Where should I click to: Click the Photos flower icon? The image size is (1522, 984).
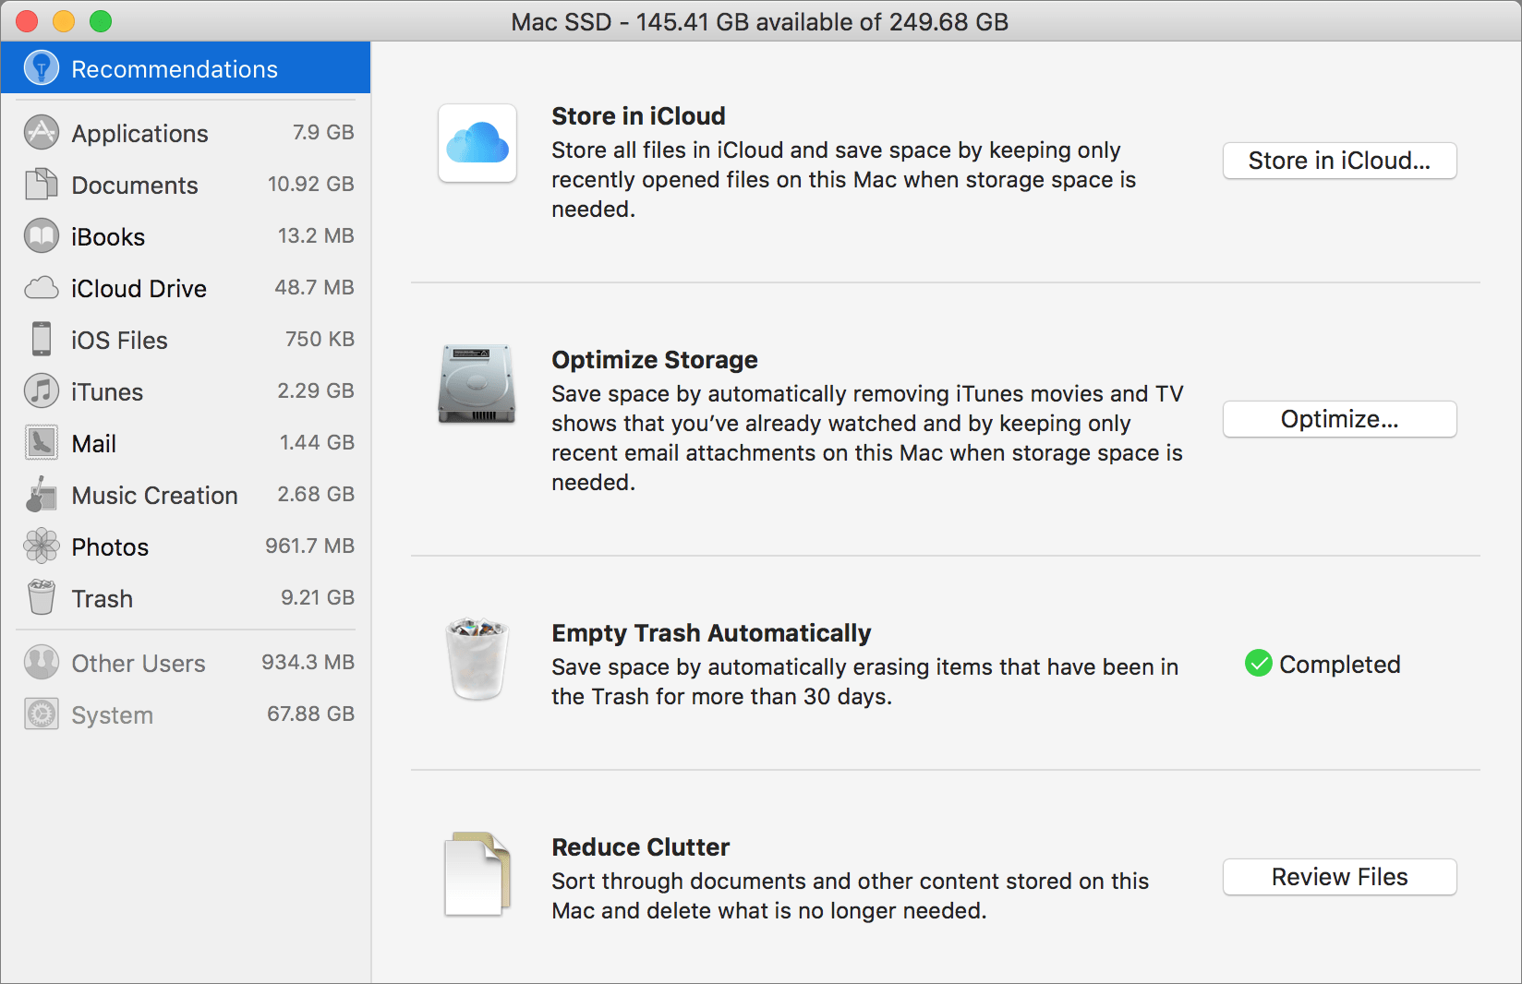pos(41,546)
